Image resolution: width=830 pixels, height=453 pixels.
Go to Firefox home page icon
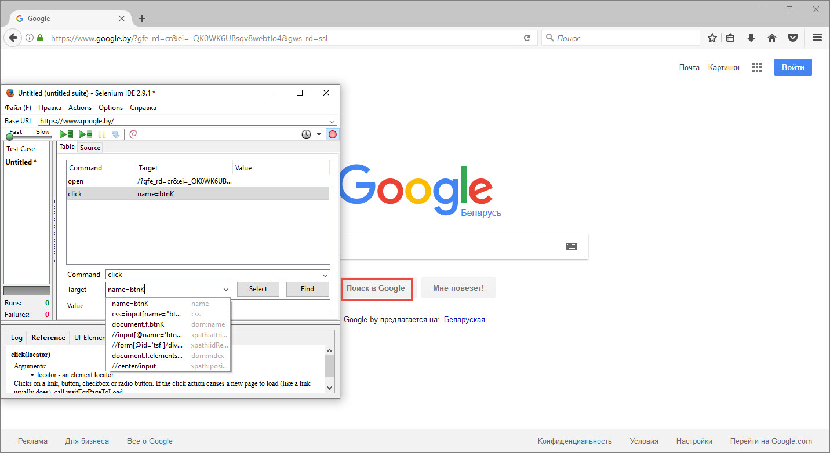point(772,38)
